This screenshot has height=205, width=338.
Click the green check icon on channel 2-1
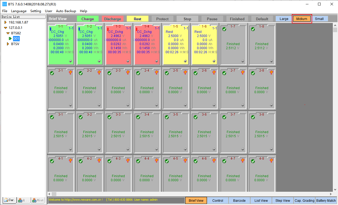(52, 73)
